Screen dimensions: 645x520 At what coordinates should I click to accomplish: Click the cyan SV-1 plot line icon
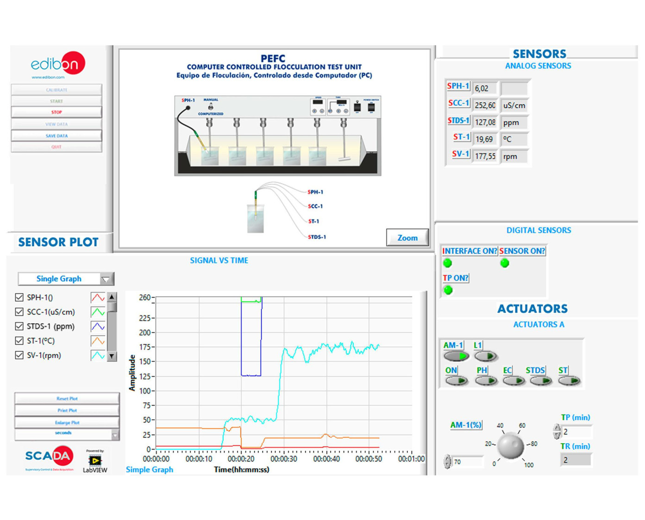pos(98,355)
